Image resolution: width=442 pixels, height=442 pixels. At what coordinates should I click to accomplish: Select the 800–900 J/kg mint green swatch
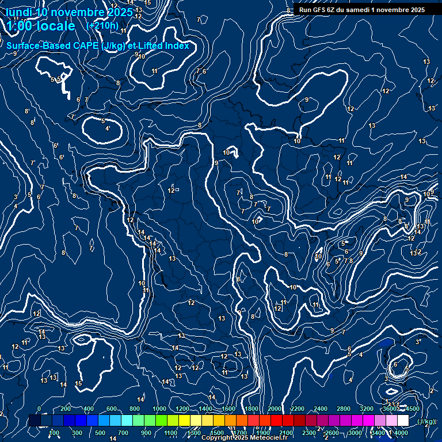click(x=138, y=420)
